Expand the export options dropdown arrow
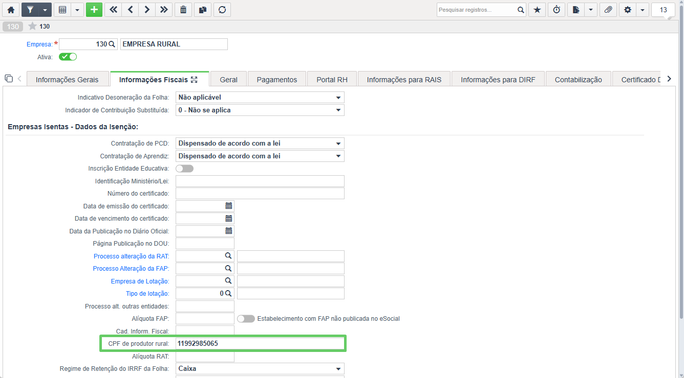 (591, 10)
